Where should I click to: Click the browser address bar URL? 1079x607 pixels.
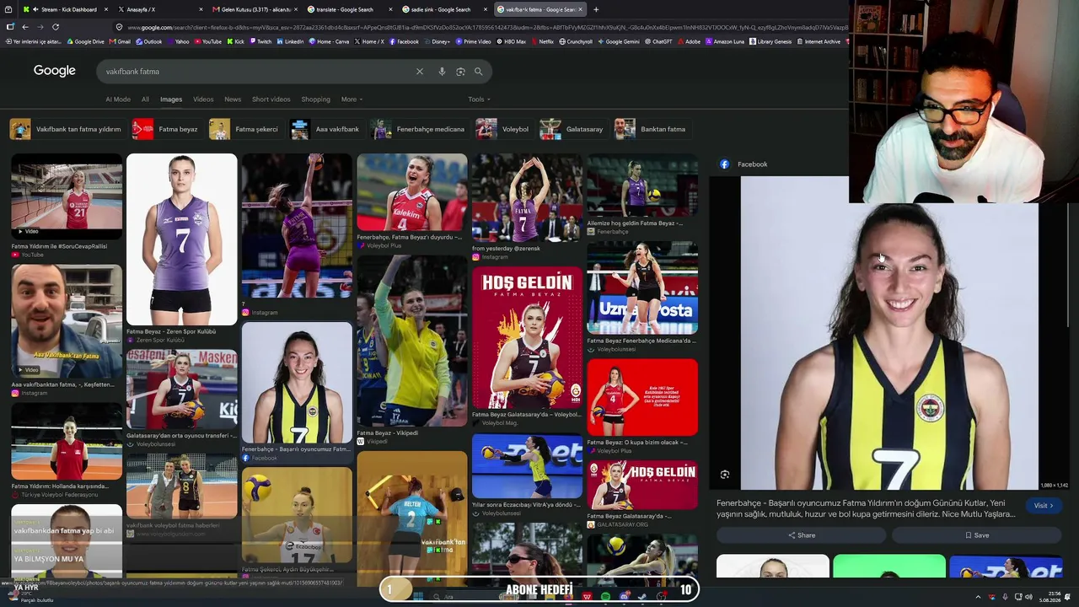click(489, 27)
